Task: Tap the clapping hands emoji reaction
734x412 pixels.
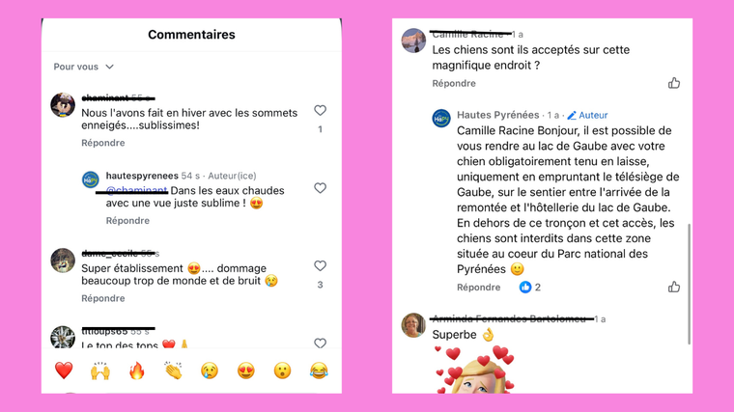Action: pyautogui.click(x=174, y=371)
